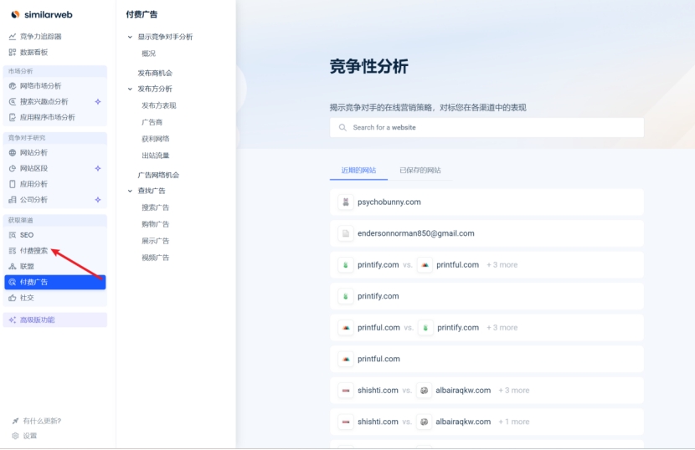Open the psychobunny.com recent site
The image size is (695, 450).
click(x=389, y=202)
